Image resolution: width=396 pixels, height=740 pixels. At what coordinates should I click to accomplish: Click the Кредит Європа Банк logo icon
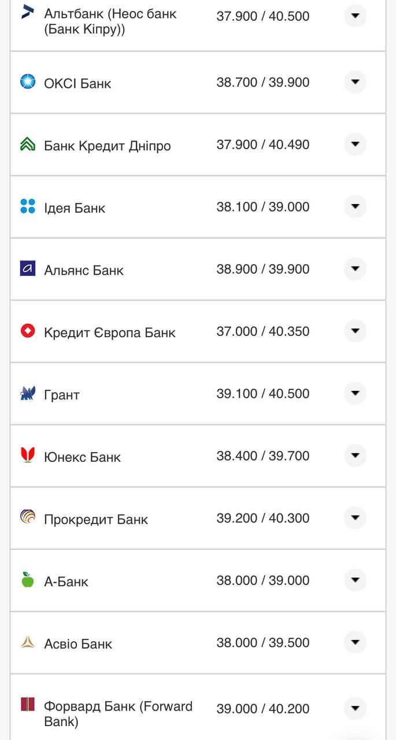pyautogui.click(x=28, y=331)
